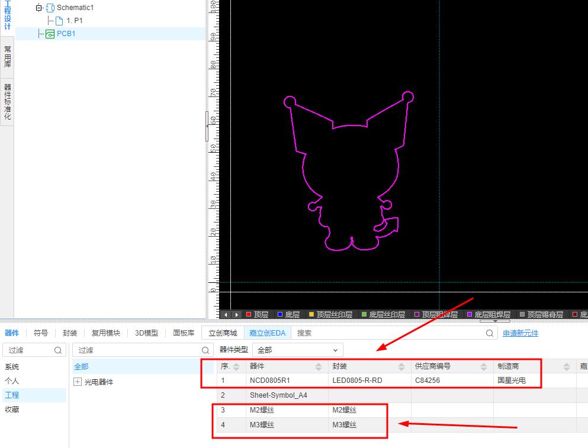The height and width of the screenshot is (448, 588).
Task: Collapse the Schematic1 tree node
Action: tap(38, 8)
